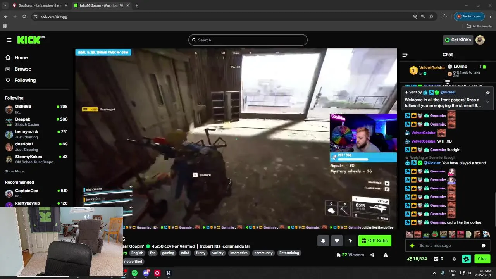
Task: Hide the pinned Kicklet message
Action: (x=488, y=93)
